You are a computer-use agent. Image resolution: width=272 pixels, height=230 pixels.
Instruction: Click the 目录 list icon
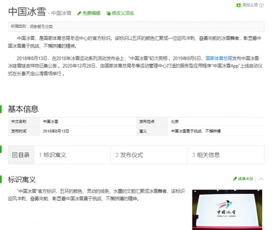(15, 155)
